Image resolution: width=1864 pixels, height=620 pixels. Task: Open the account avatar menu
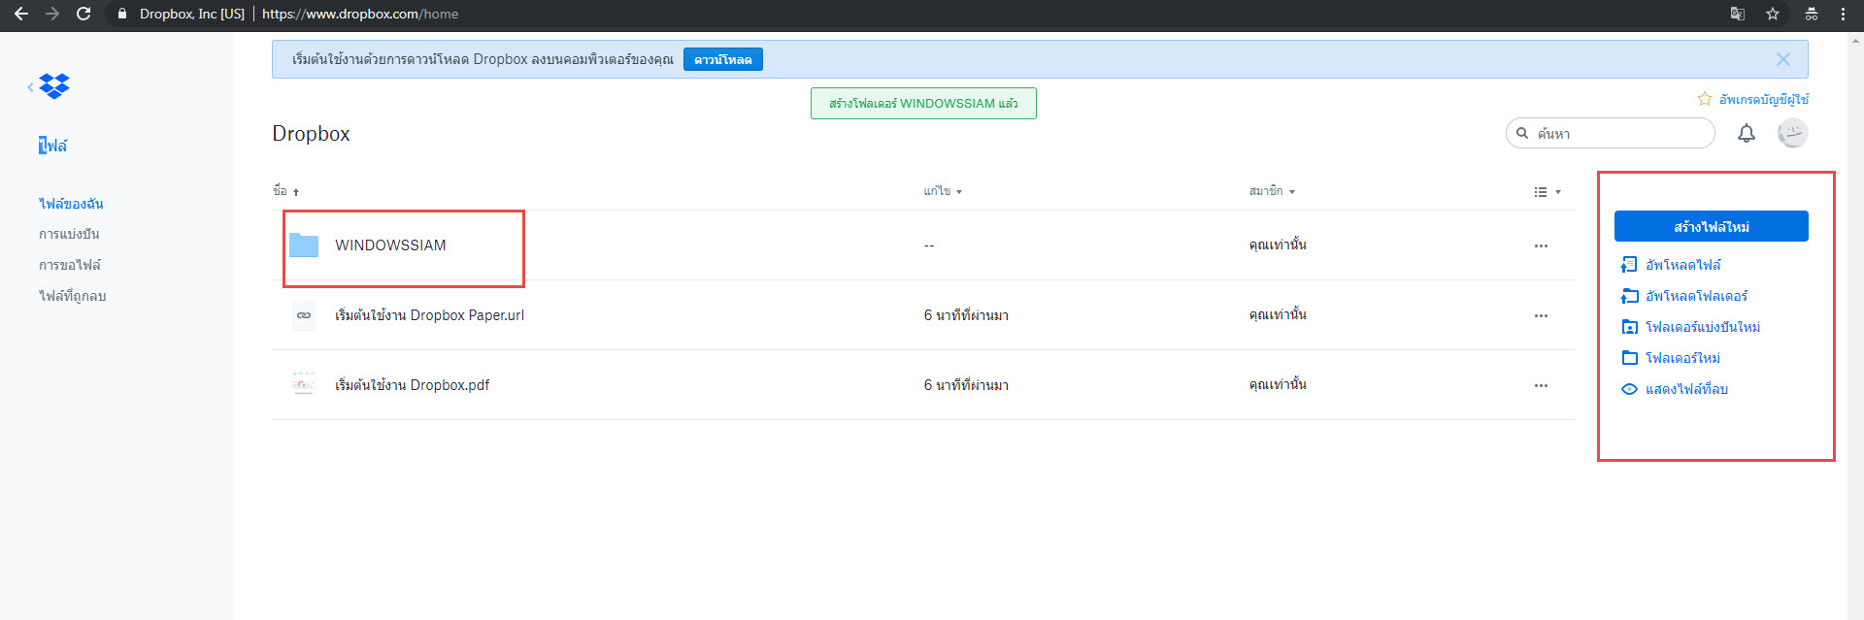1793,133
